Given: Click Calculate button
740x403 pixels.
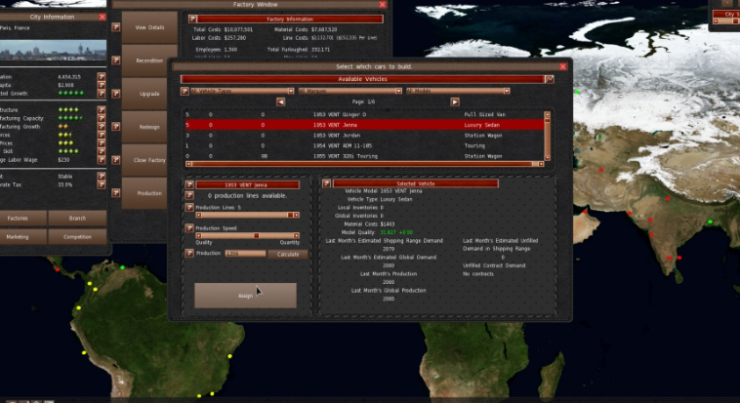Looking at the screenshot, I should [x=288, y=254].
